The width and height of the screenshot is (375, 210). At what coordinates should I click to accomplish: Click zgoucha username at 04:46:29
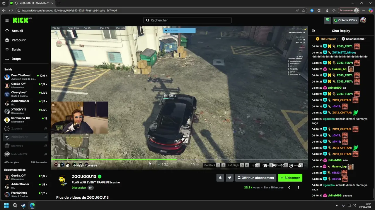[x=329, y=119]
